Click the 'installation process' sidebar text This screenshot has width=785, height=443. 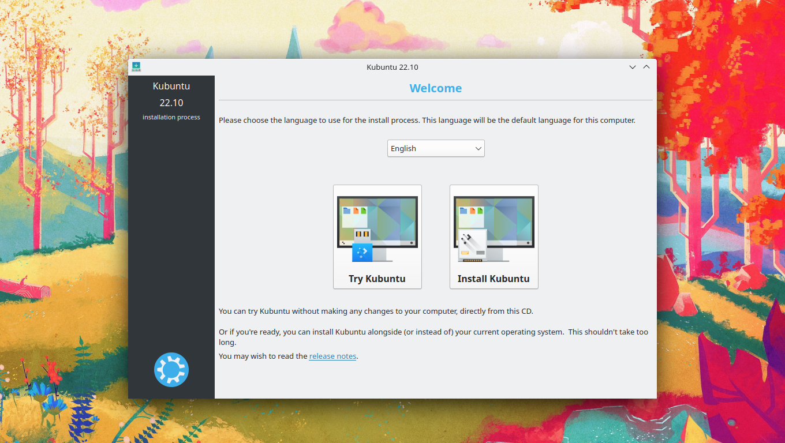(171, 117)
